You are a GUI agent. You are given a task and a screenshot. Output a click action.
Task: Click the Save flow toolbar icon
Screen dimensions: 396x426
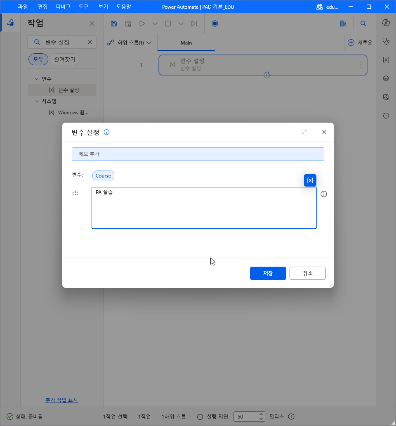pos(114,24)
